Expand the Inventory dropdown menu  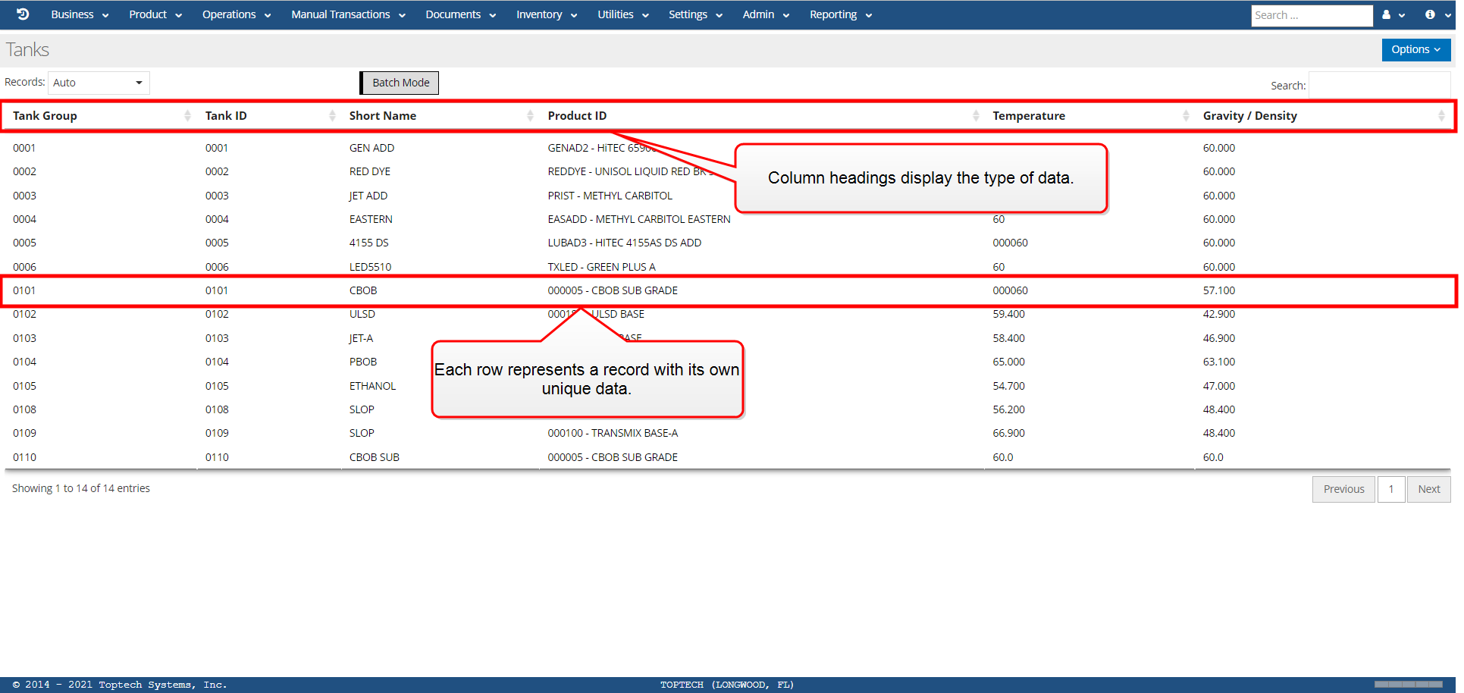coord(547,14)
